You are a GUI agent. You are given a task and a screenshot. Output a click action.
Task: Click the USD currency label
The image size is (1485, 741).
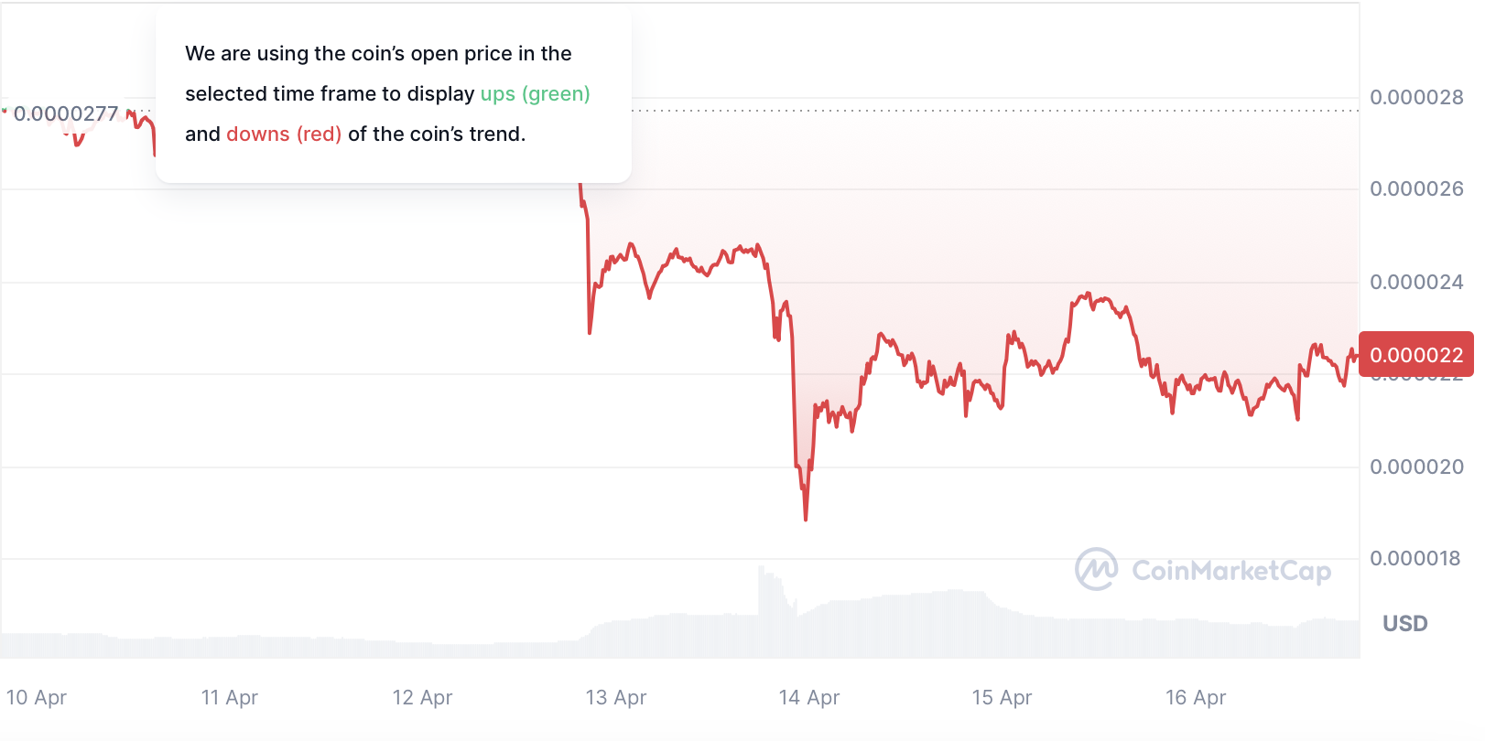tap(1404, 624)
